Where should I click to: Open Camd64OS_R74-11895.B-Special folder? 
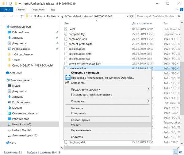pyautogui.click(x=32, y=65)
